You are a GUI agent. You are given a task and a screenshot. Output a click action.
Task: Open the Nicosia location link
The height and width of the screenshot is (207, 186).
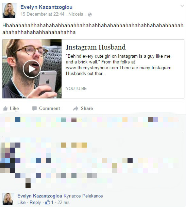tap(76, 14)
